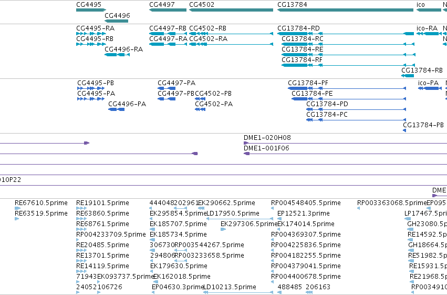Open EST RE19101.5prime label

(102, 203)
